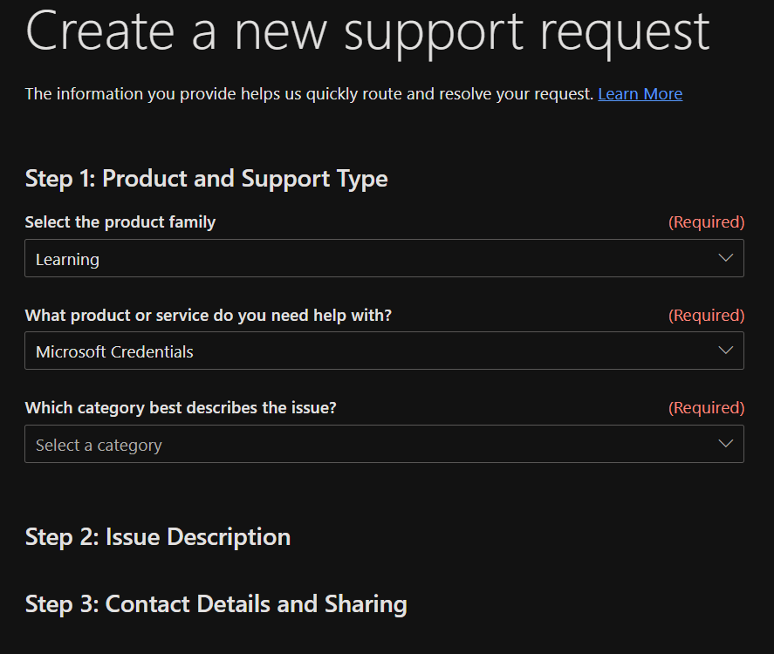Click the 'Create a new support request' title

point(367,31)
